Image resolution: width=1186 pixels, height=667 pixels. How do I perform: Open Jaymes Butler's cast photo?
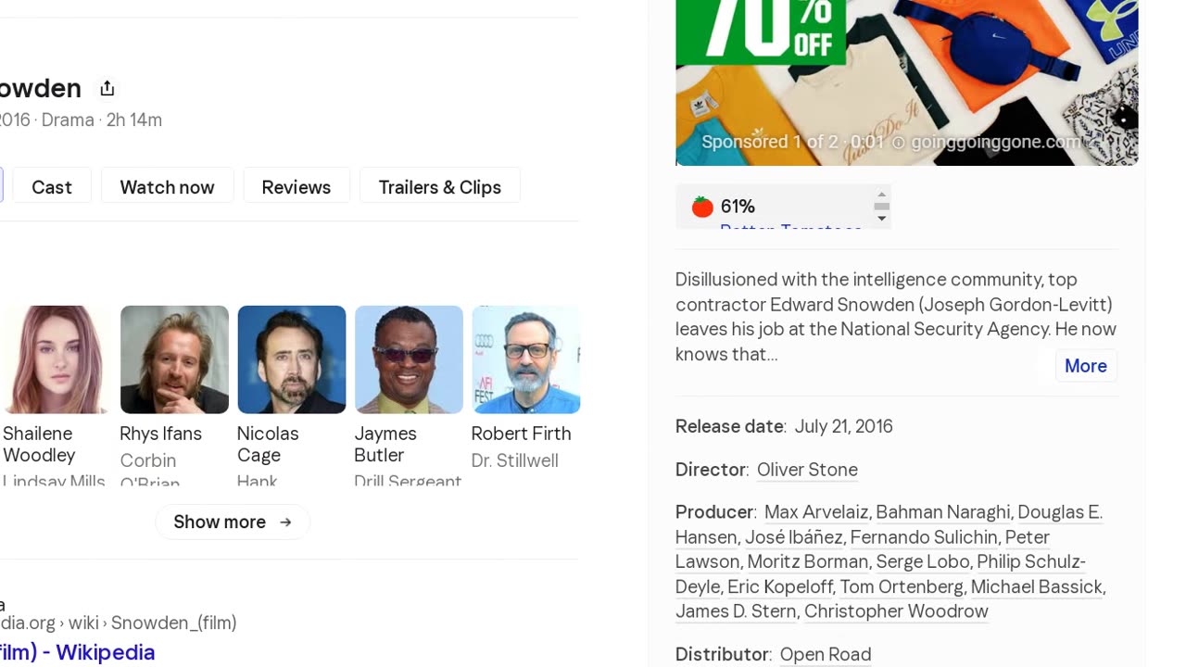click(x=409, y=359)
